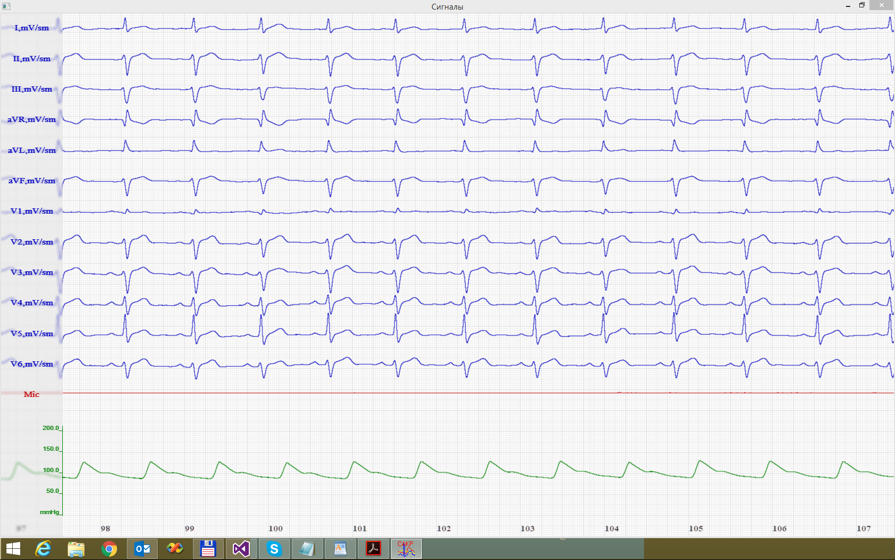The height and width of the screenshot is (560, 895).
Task: Open the Windows Start button
Action: [13, 549]
